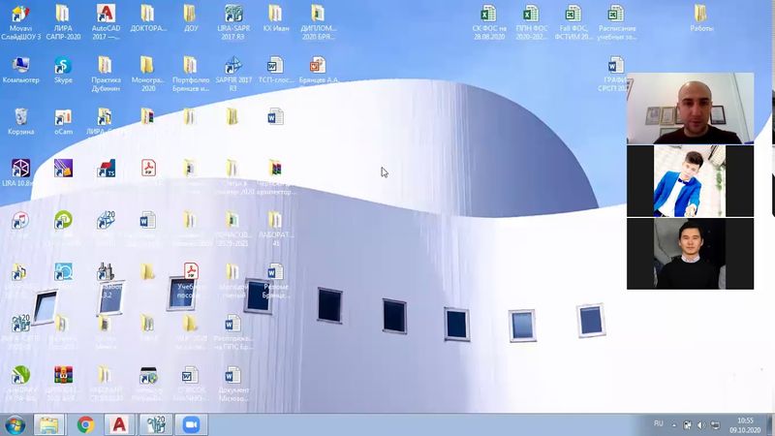Screen dimensions: 775x436
Task: Open the Компьютер desktop icon
Action: click(19, 66)
